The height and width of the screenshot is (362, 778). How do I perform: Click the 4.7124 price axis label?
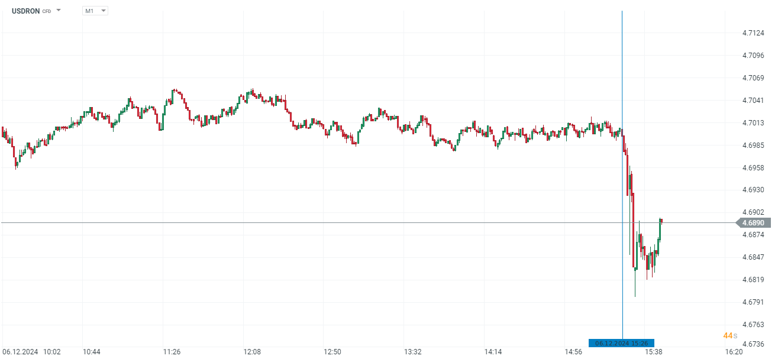point(753,33)
